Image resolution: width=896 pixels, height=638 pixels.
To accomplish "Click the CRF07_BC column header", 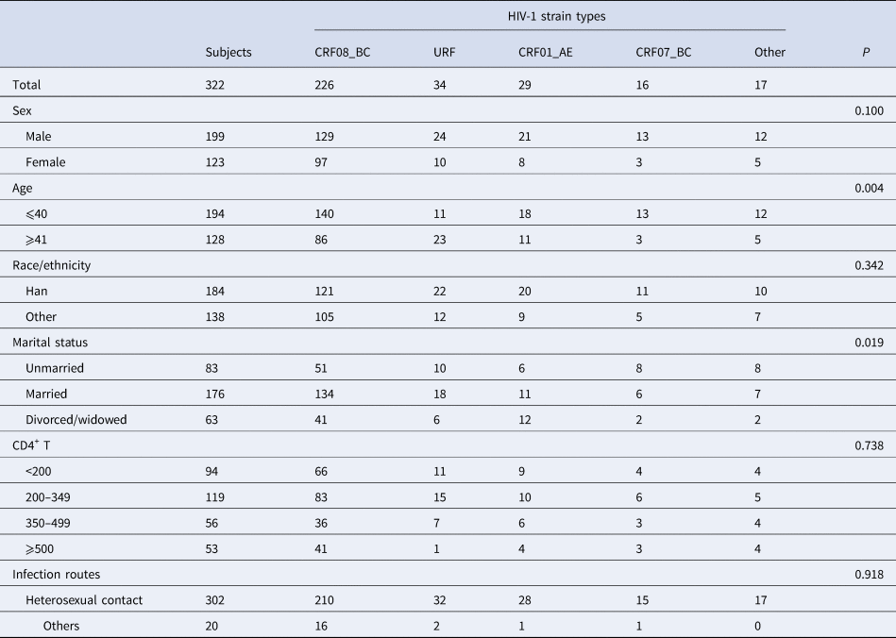I will pos(664,53).
